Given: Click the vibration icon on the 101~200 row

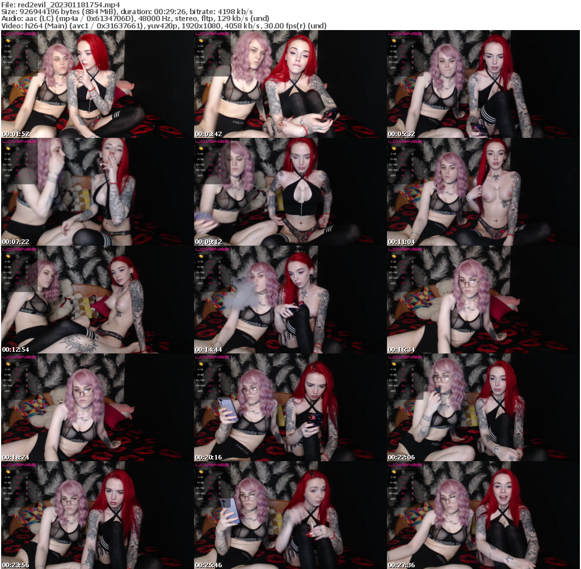Looking at the screenshot, I should tap(26, 62).
